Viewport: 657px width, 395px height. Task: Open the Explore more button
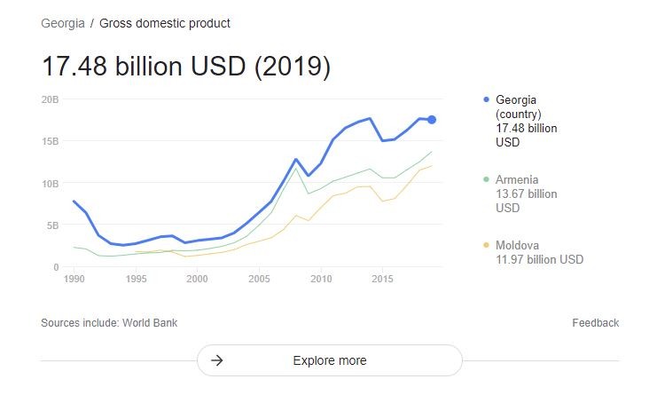pos(330,360)
